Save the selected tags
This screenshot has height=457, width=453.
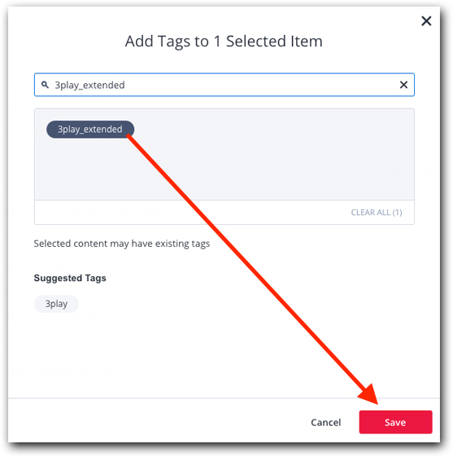(x=395, y=422)
